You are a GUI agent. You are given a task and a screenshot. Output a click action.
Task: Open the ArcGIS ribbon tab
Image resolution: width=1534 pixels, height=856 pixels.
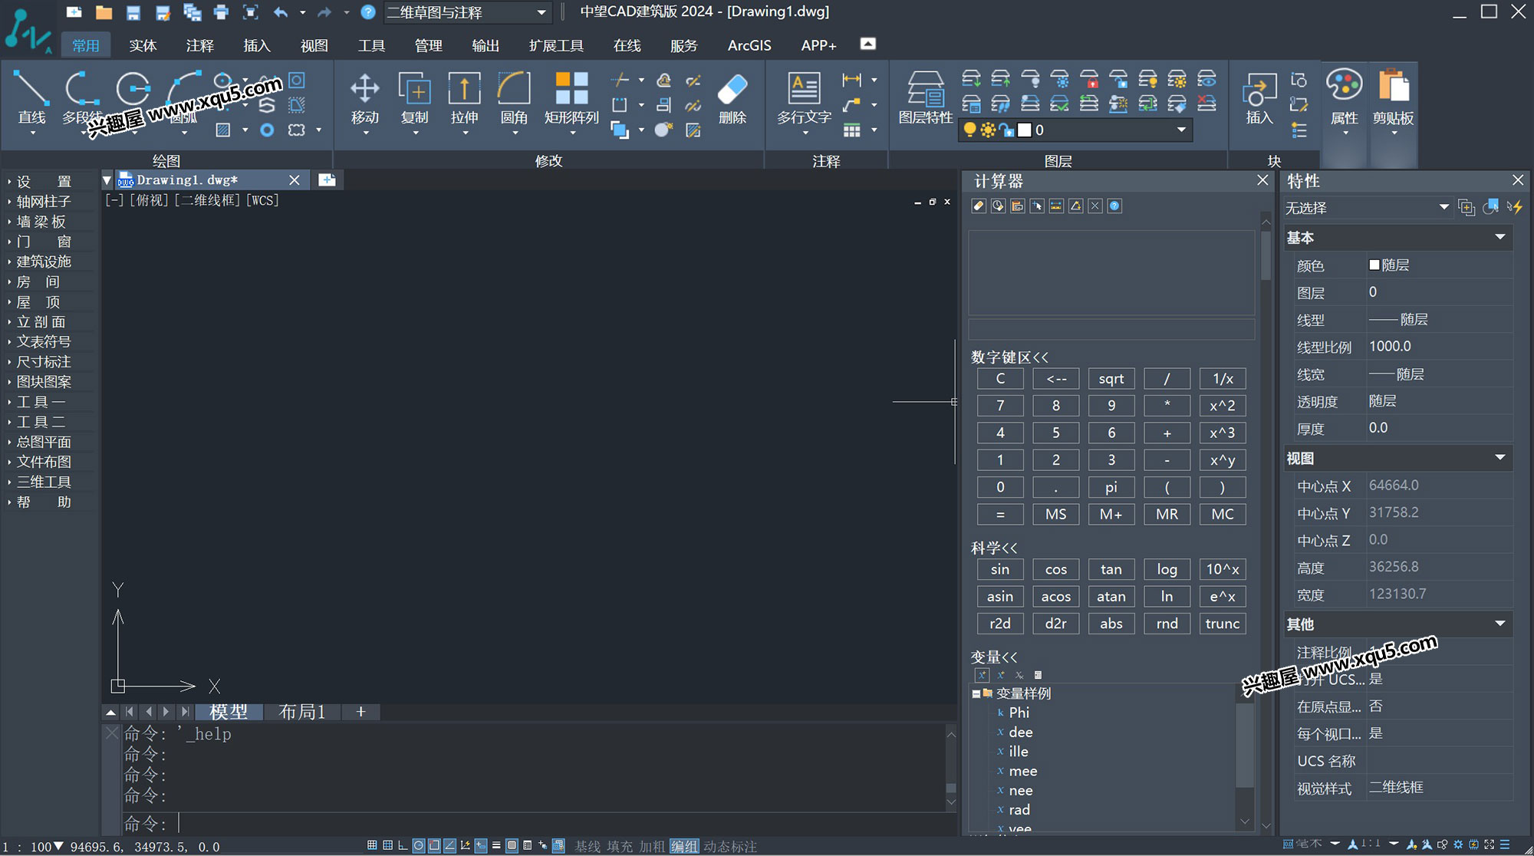coord(749,45)
